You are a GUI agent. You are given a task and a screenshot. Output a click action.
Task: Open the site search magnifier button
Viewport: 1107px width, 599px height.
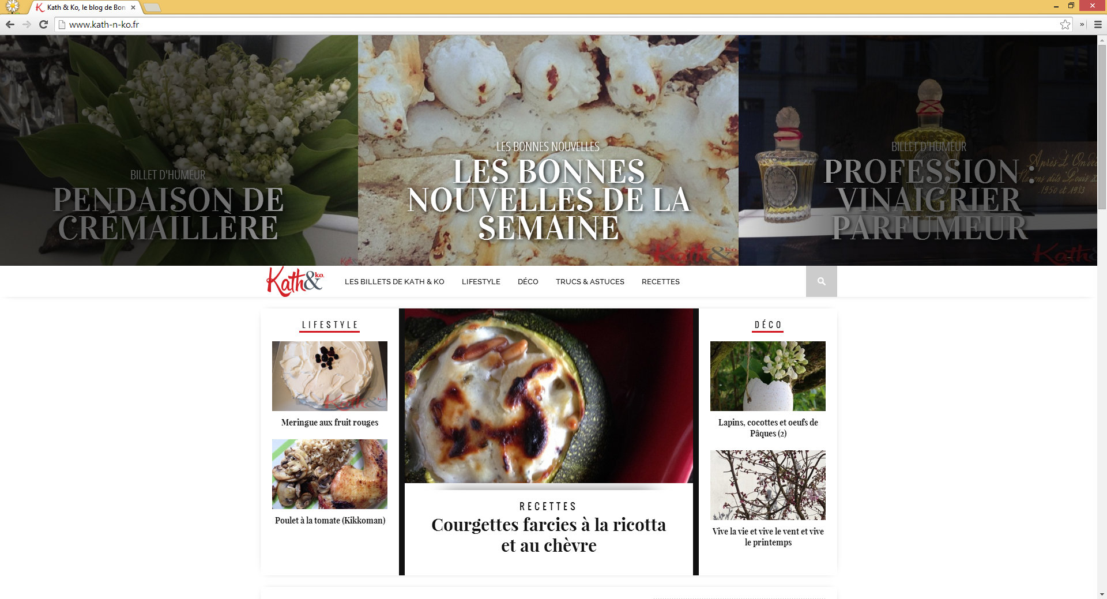coord(822,281)
